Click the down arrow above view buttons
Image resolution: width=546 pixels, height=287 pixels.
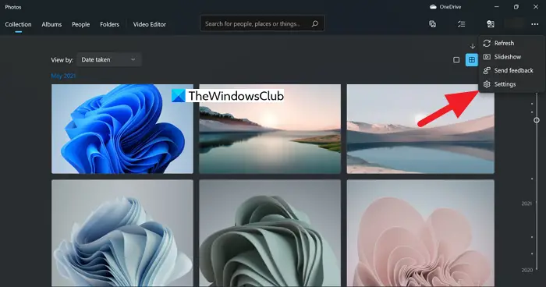pyautogui.click(x=473, y=46)
